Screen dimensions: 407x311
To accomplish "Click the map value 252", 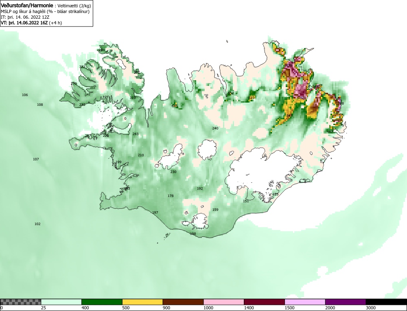I will pyautogui.click(x=136, y=72).
